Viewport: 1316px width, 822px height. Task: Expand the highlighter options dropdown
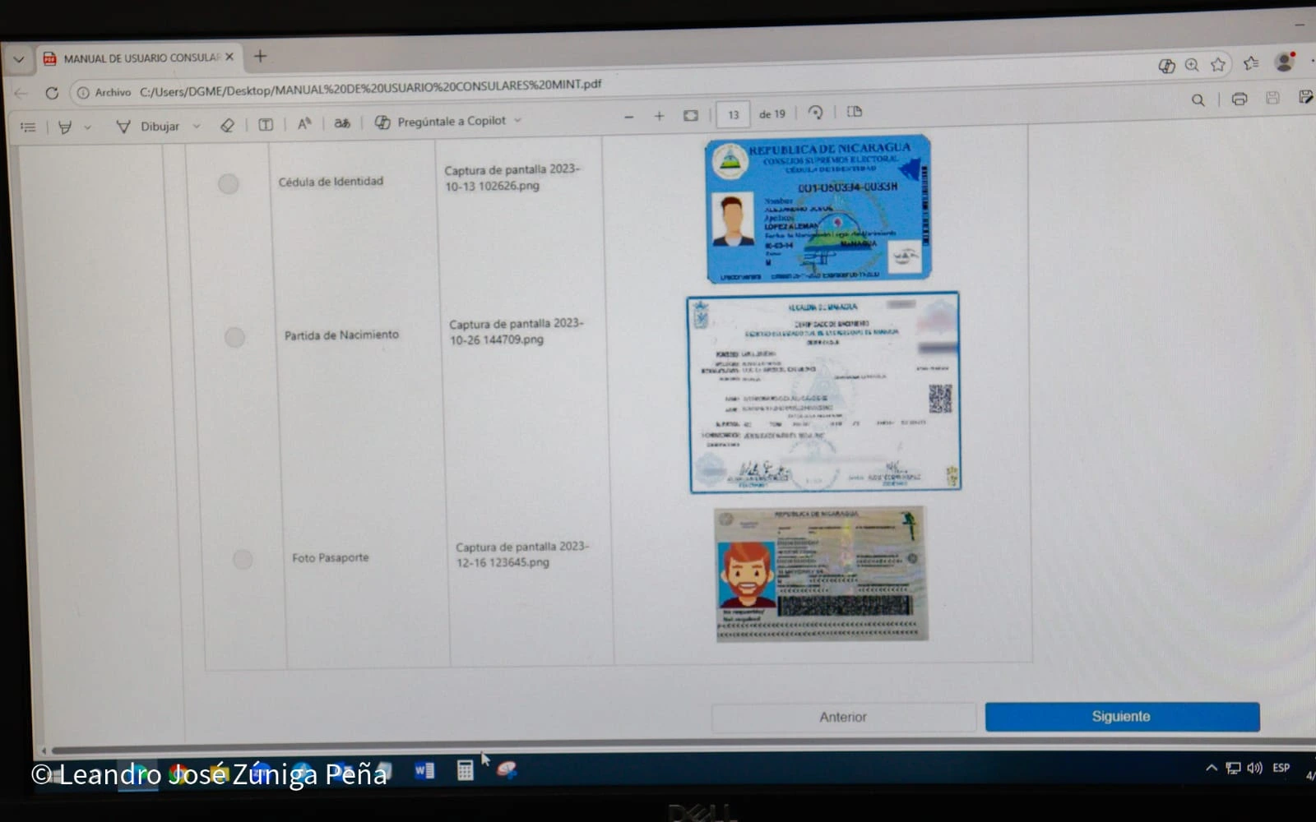[87, 127]
